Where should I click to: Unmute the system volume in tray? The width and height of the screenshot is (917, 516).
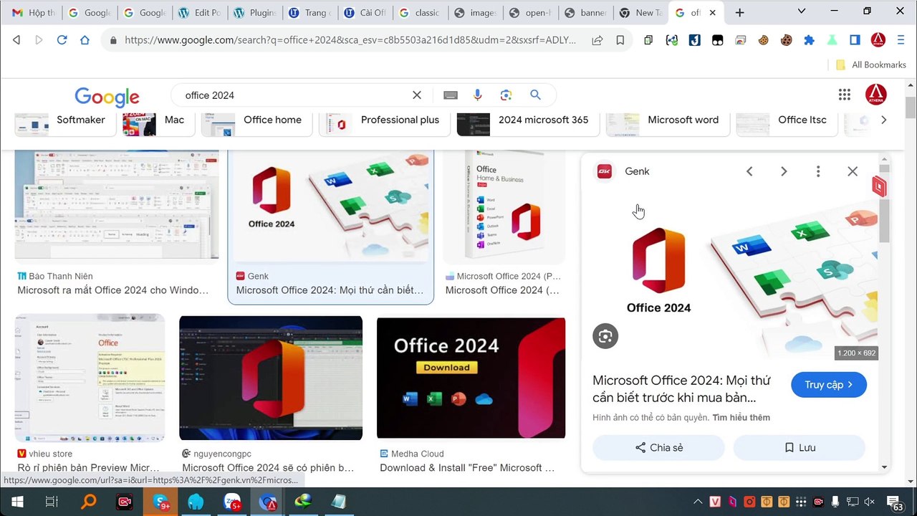tap(870, 502)
